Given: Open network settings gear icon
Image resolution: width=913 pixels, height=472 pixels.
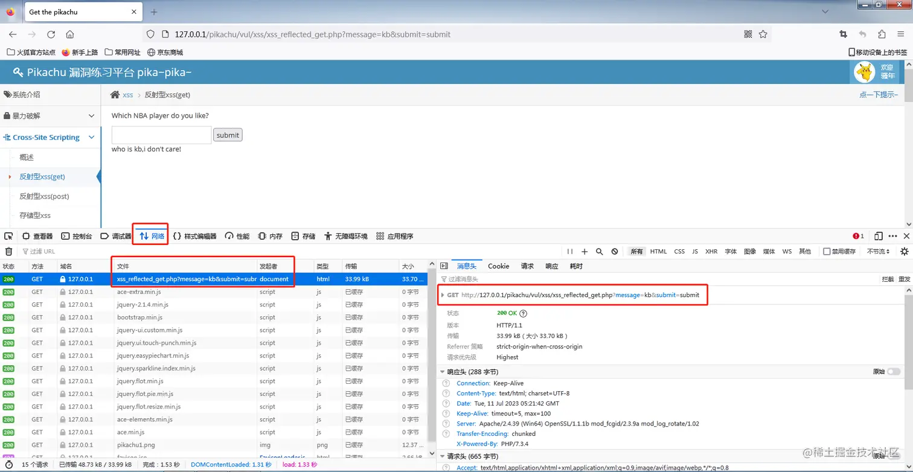Looking at the screenshot, I should 904,252.
